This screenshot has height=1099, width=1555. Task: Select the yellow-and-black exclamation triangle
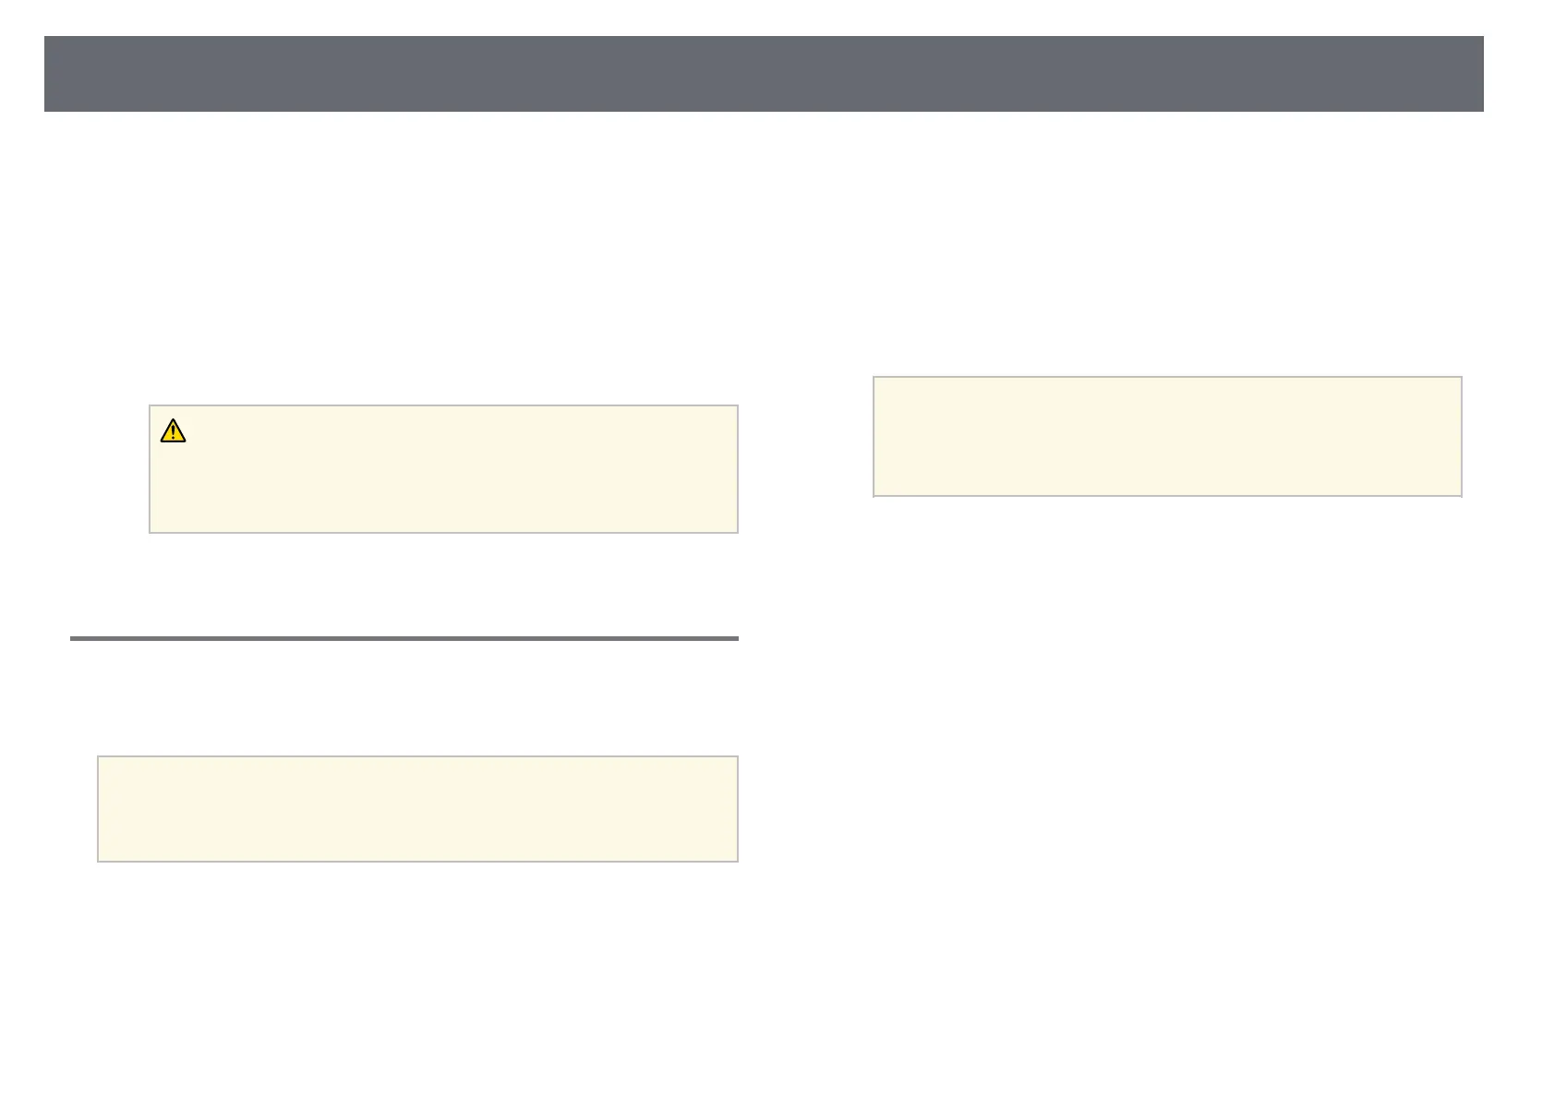[173, 431]
